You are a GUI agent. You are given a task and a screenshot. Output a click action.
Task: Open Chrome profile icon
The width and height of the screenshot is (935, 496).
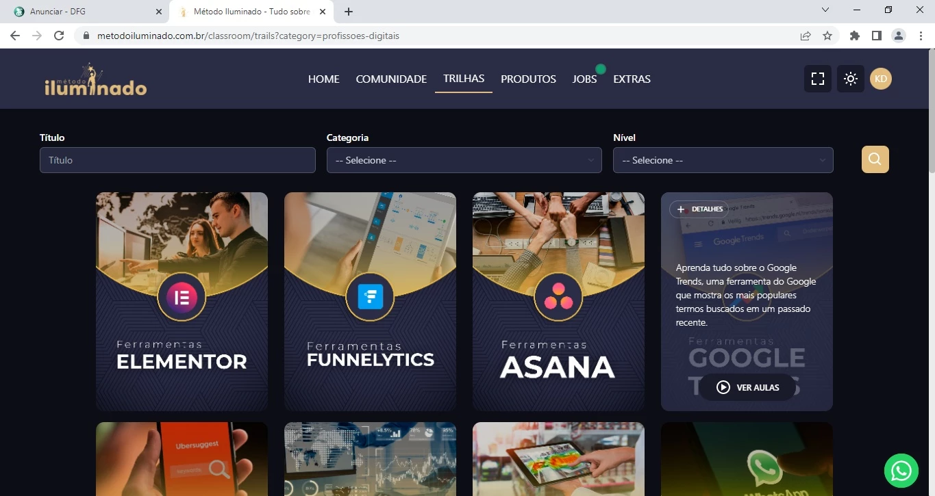click(x=899, y=36)
